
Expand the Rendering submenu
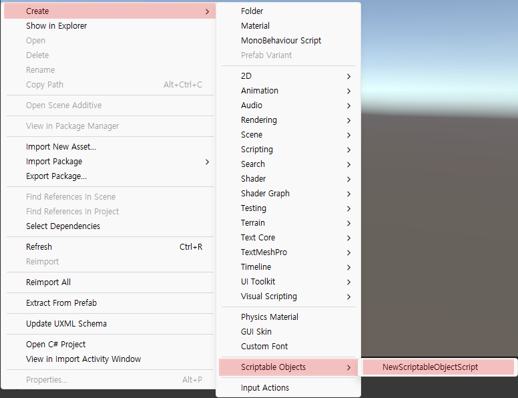point(288,120)
